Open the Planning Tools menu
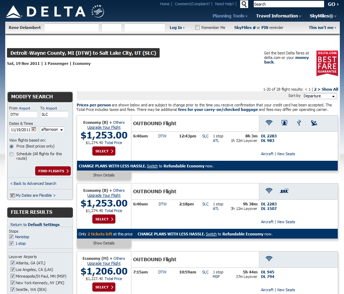This screenshot has width=344, height=294. (229, 16)
